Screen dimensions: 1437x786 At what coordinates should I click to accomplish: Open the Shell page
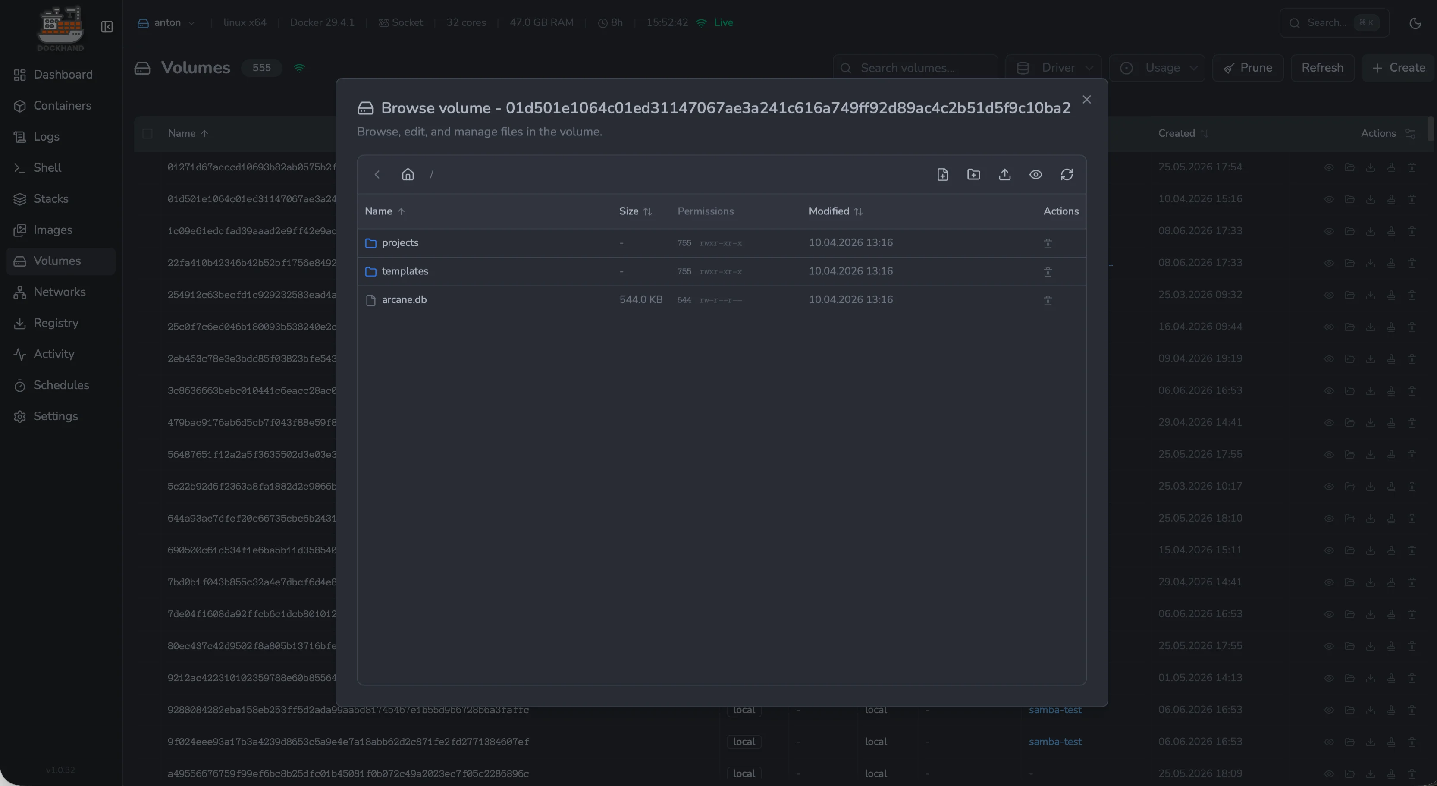tap(60, 168)
